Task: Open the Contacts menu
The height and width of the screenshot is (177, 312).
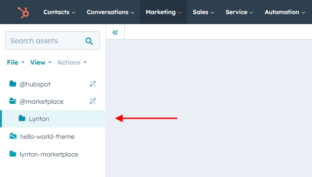Action: [x=59, y=12]
